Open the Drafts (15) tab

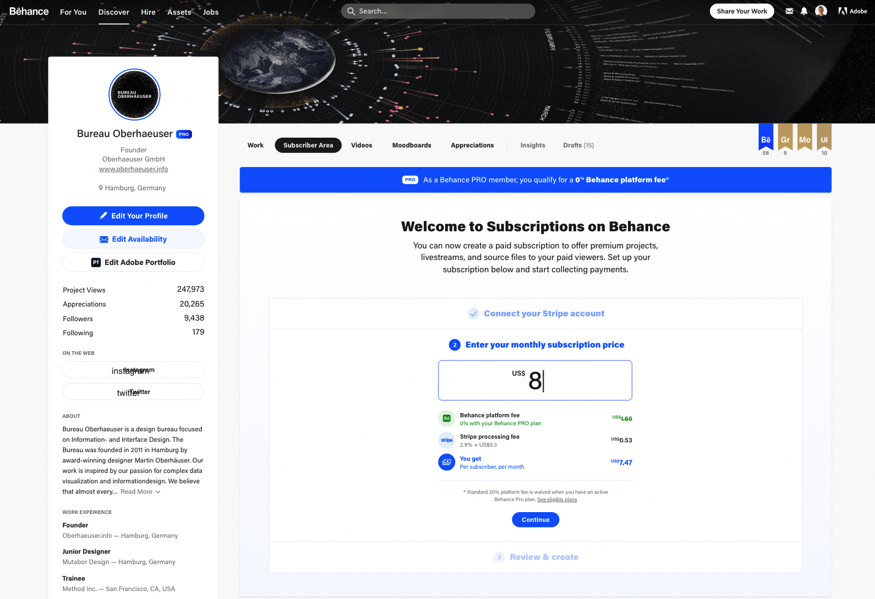click(x=578, y=146)
